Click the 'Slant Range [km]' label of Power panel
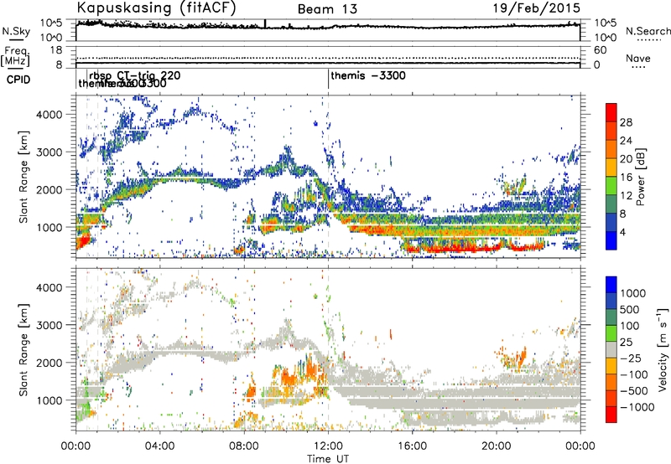 pos(23,177)
